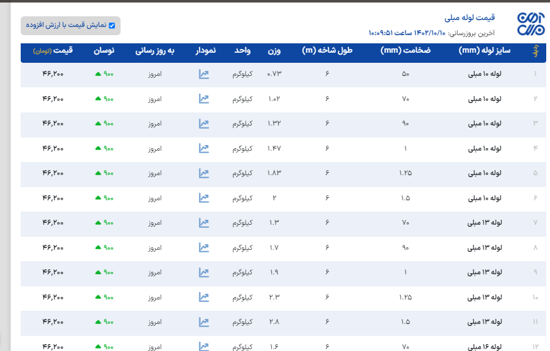This screenshot has height=351, width=550.
Task: Click the 46,200 price in row 6
Action: pyautogui.click(x=53, y=198)
